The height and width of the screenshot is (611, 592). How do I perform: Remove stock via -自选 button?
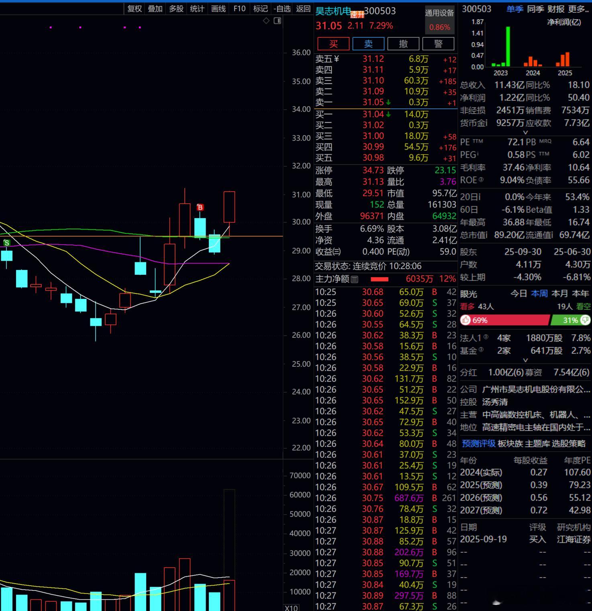click(282, 8)
